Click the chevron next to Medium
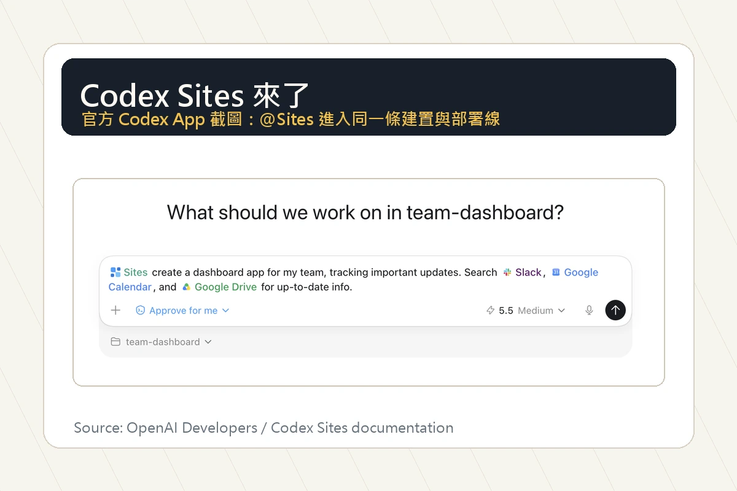The image size is (737, 491). (561, 311)
